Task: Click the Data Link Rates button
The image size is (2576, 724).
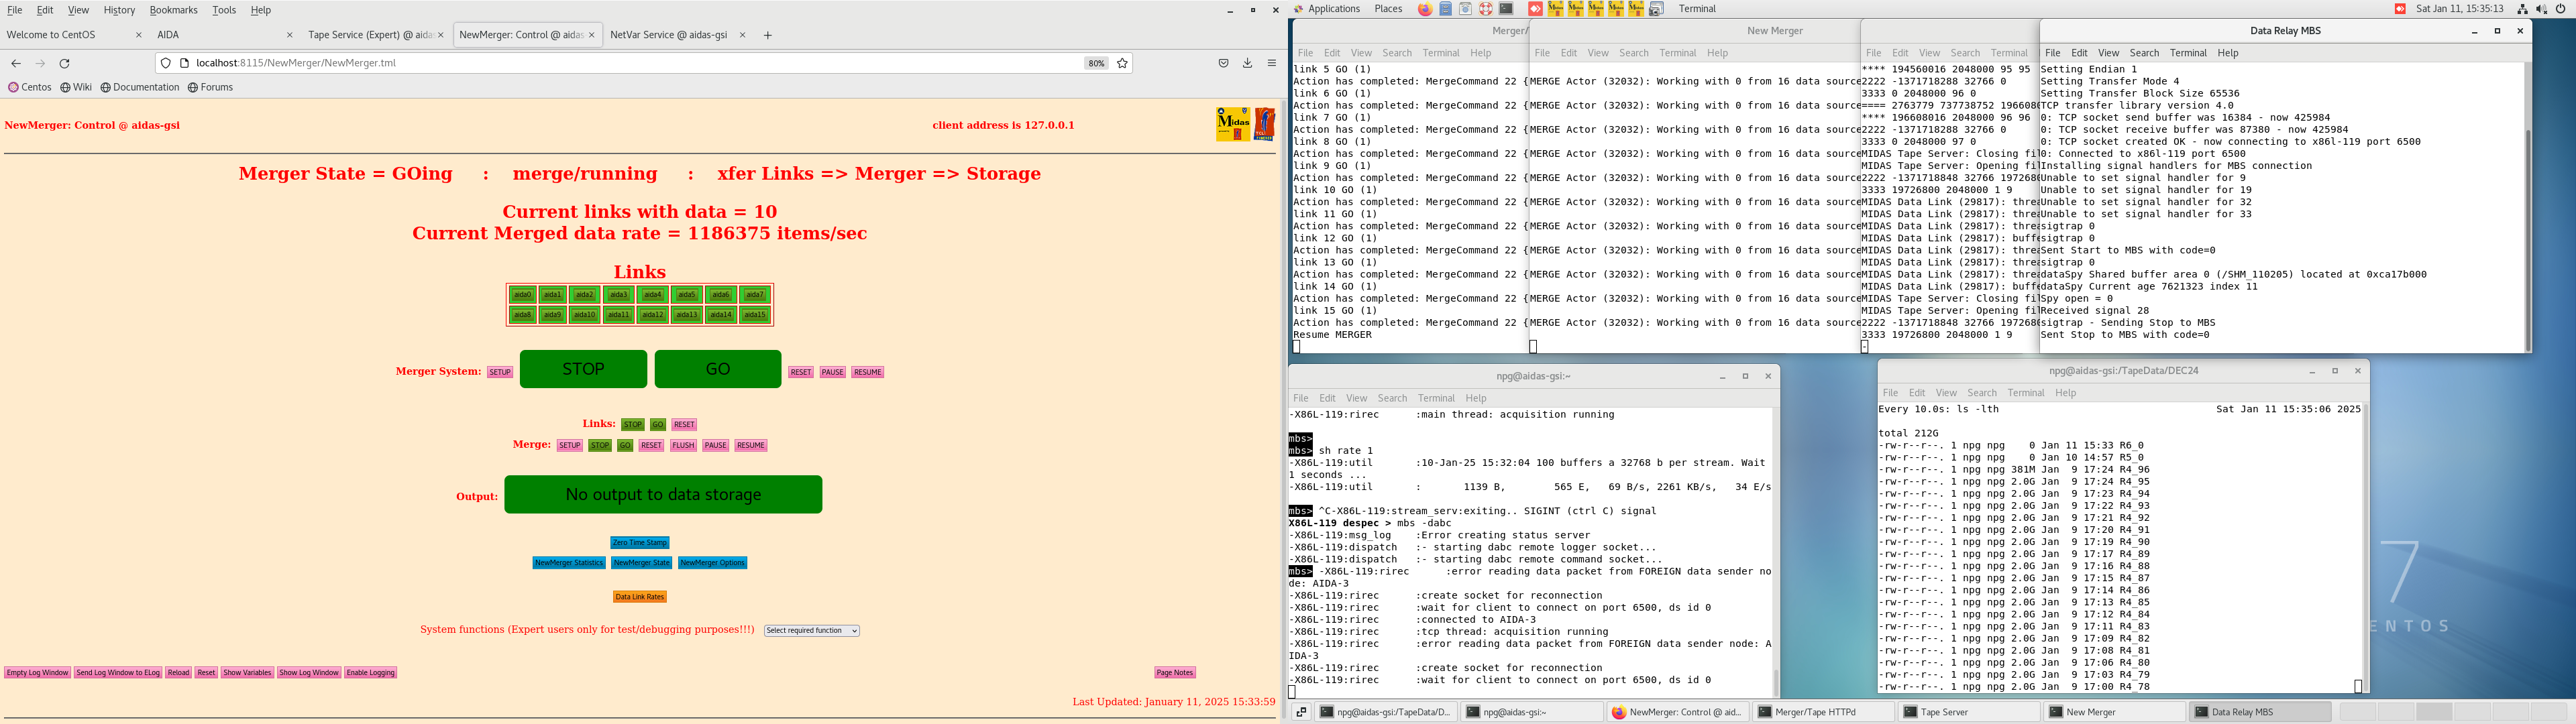Action: point(639,597)
